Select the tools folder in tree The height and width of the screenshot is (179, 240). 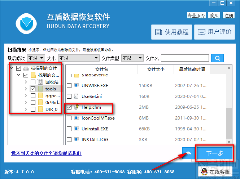(x=51, y=89)
